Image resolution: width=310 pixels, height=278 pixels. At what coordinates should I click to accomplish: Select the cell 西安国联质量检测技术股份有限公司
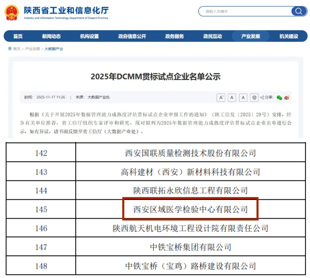click(x=191, y=153)
